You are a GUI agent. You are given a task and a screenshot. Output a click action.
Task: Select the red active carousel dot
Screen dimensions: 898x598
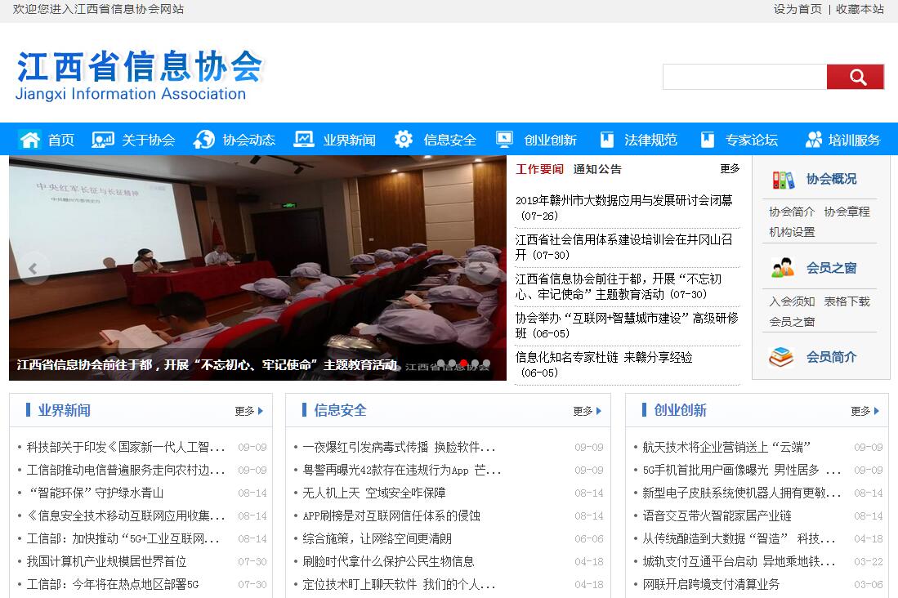tap(463, 364)
